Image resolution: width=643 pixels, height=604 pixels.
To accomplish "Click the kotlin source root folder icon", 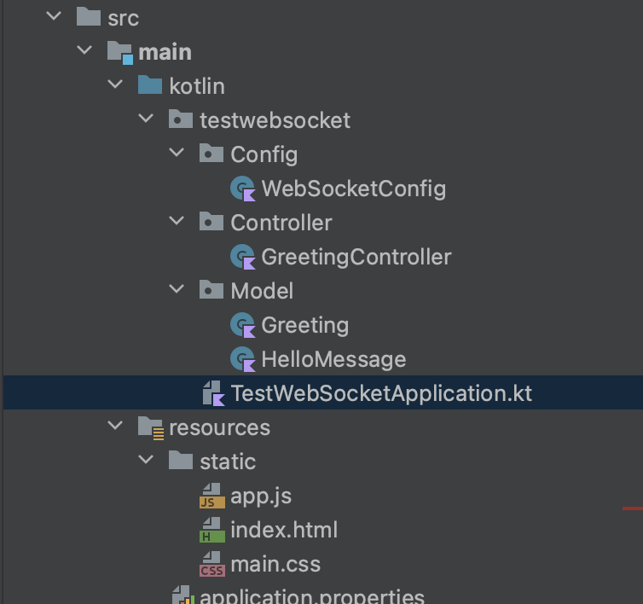I will pos(149,86).
